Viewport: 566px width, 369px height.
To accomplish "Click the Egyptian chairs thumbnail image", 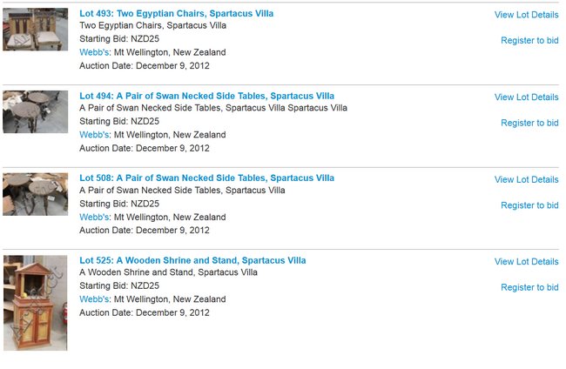I will tap(36, 30).
